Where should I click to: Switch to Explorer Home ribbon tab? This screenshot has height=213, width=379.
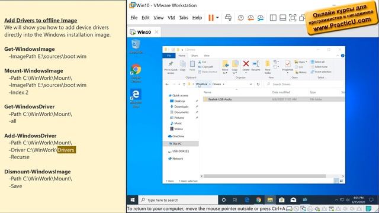182,56
